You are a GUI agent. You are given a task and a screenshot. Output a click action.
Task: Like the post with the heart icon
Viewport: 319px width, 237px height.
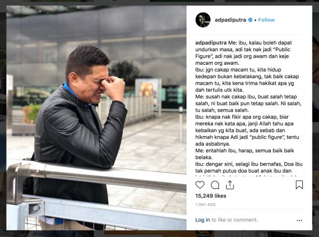click(200, 185)
